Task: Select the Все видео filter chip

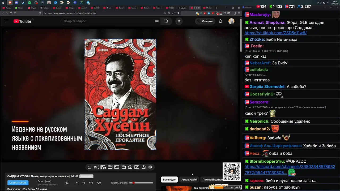Action: [x=169, y=180]
